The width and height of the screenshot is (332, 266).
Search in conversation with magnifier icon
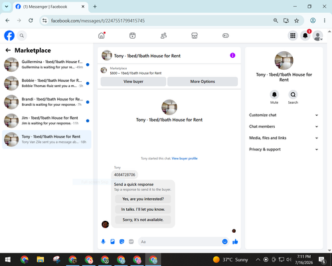click(293, 94)
